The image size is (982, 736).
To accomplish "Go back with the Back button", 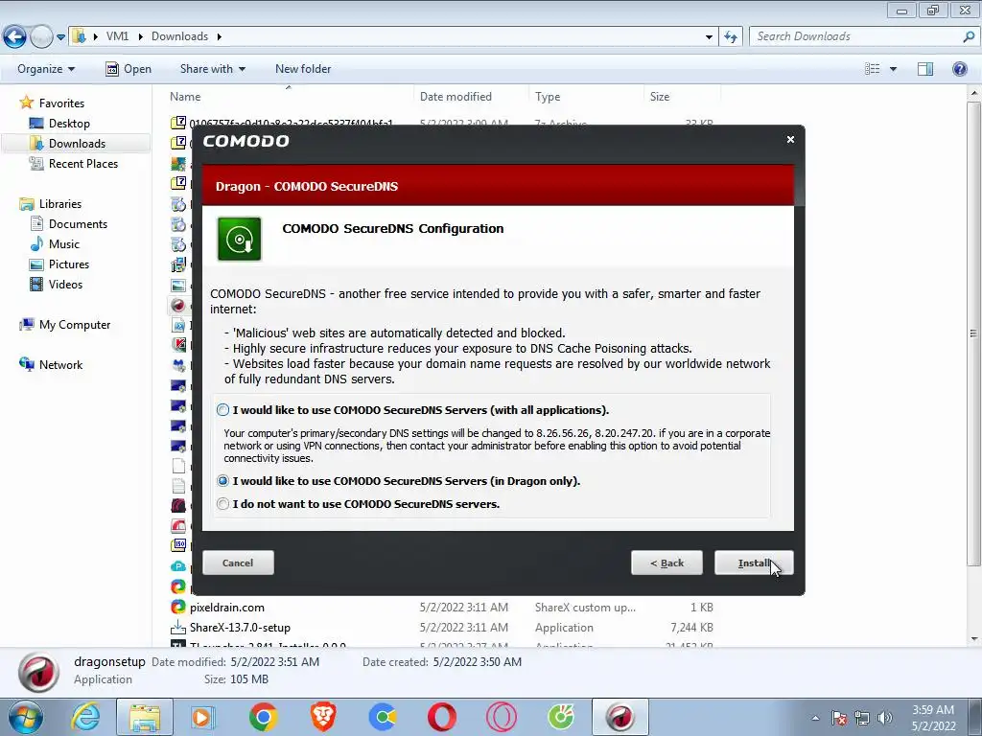I will point(667,563).
